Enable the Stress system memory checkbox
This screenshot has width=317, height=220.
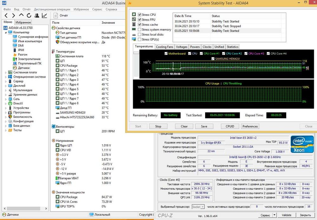click(139, 30)
